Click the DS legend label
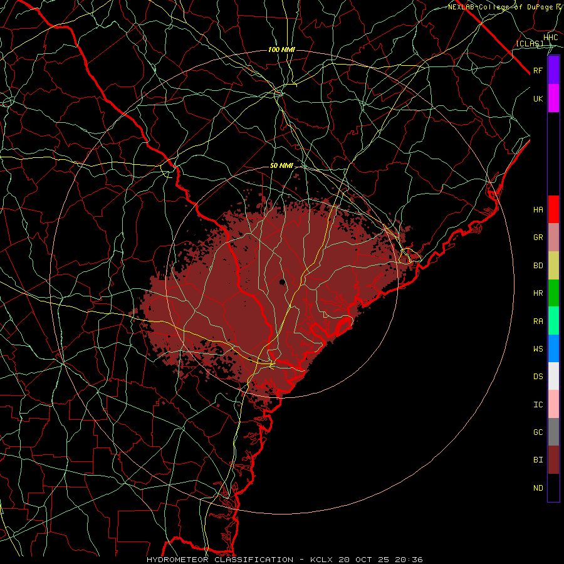The image size is (564, 564). (538, 377)
